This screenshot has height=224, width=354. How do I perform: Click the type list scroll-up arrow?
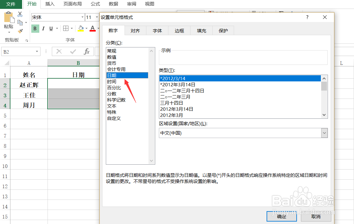(x=324, y=79)
